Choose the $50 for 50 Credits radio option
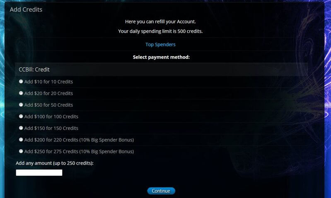This screenshot has width=331, height=198. tap(21, 105)
